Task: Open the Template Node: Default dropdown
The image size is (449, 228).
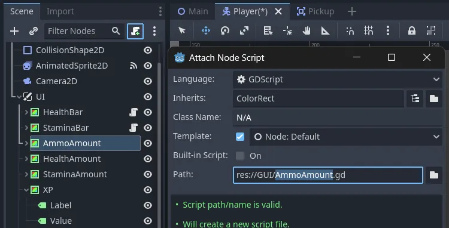Action: click(346, 137)
